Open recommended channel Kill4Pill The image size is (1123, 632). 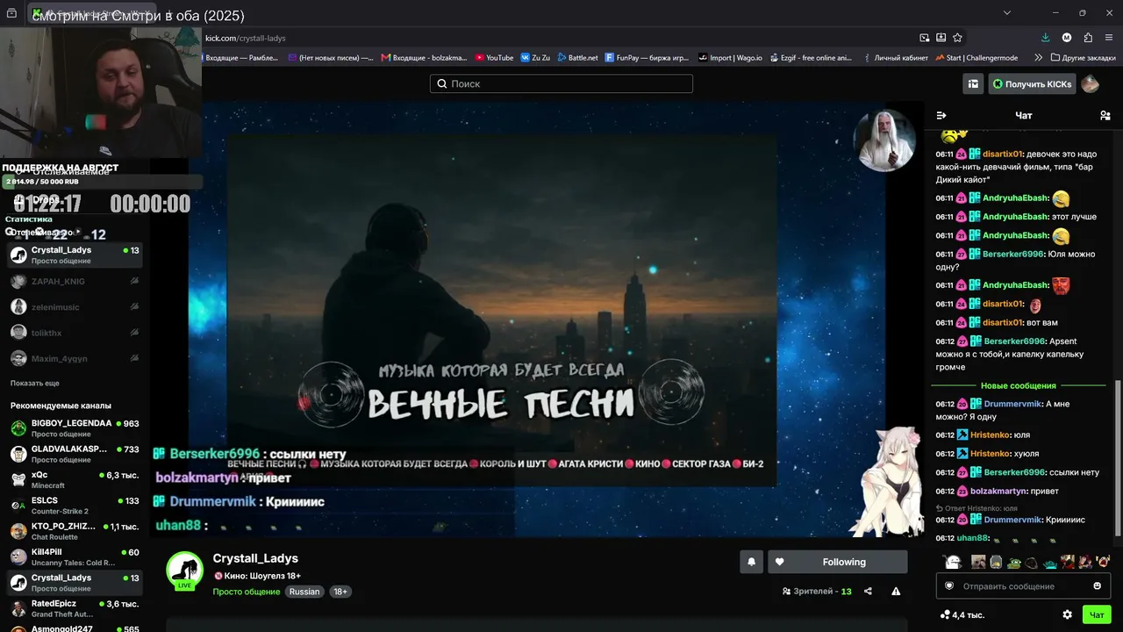[75, 557]
